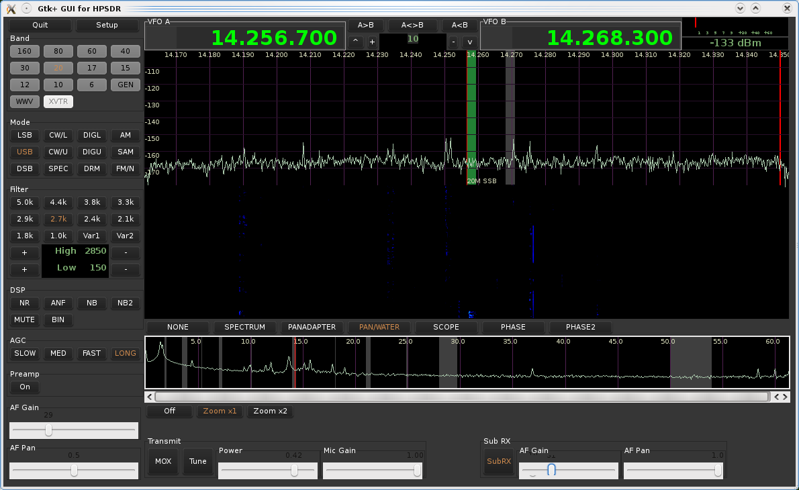Open the Setup dialog

click(107, 25)
